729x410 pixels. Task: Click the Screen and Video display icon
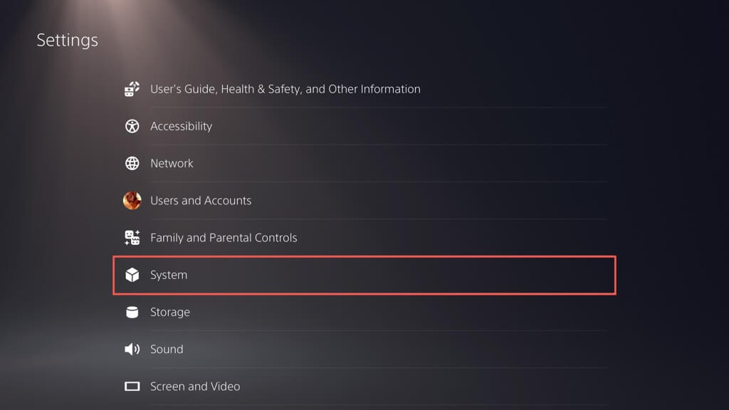[132, 387]
